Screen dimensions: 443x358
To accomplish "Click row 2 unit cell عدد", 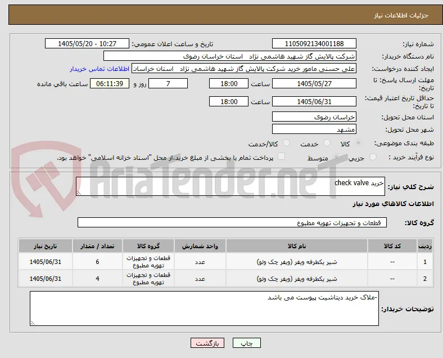I will tap(200, 279).
